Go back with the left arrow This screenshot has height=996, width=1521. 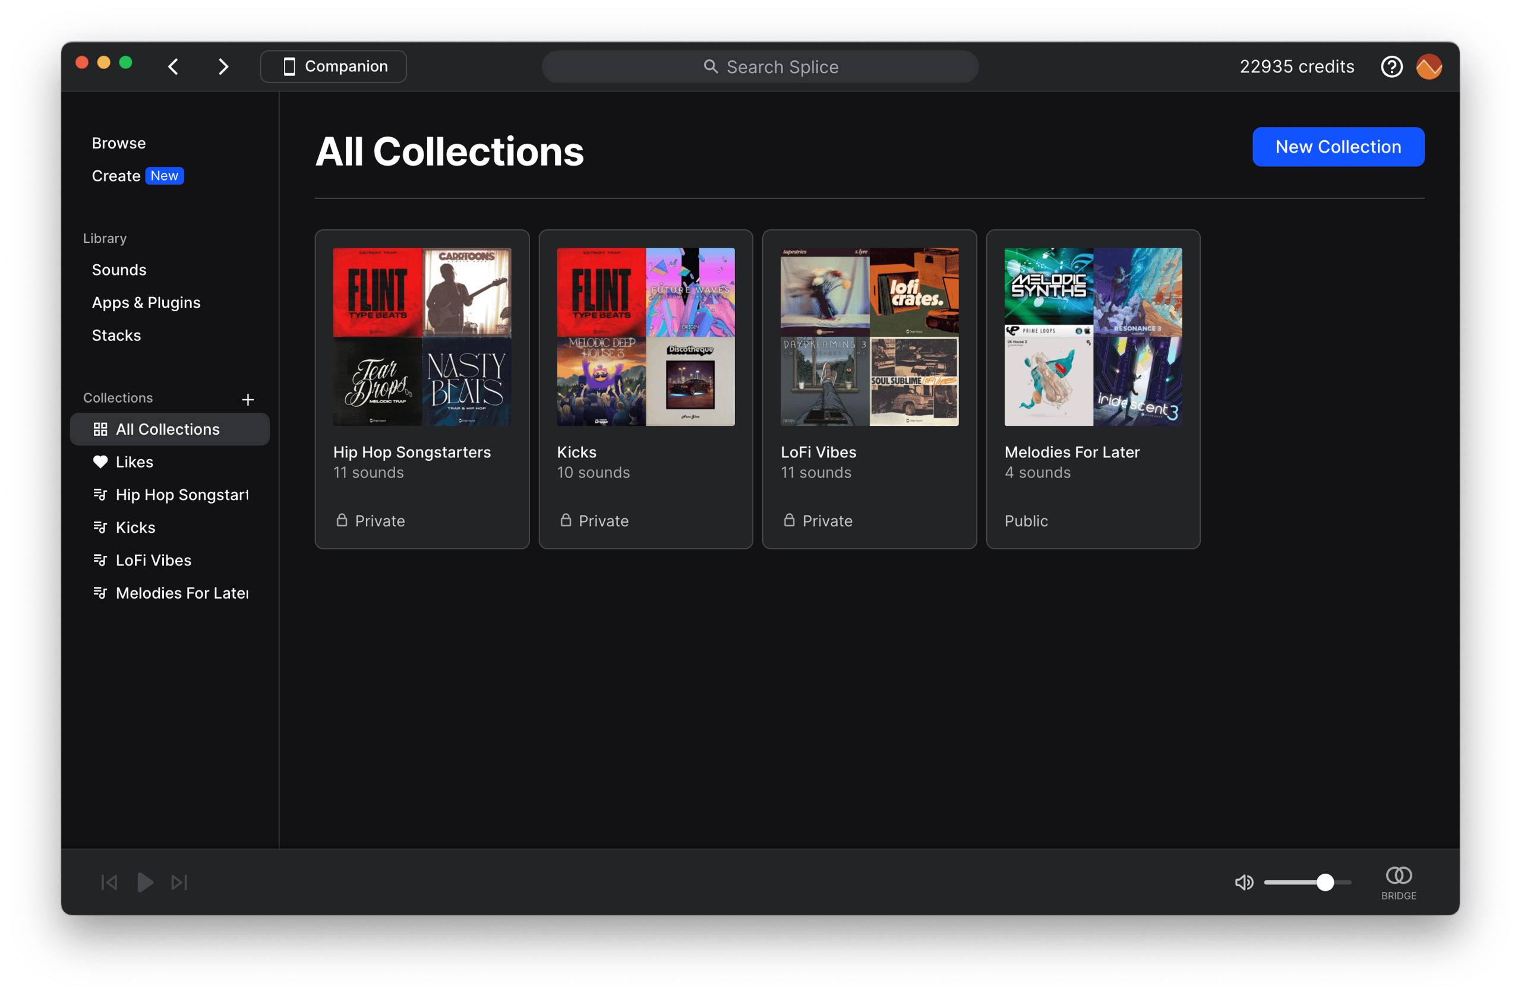[173, 67]
